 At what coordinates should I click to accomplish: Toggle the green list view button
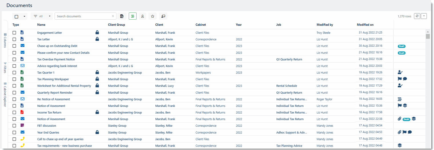click(132, 16)
